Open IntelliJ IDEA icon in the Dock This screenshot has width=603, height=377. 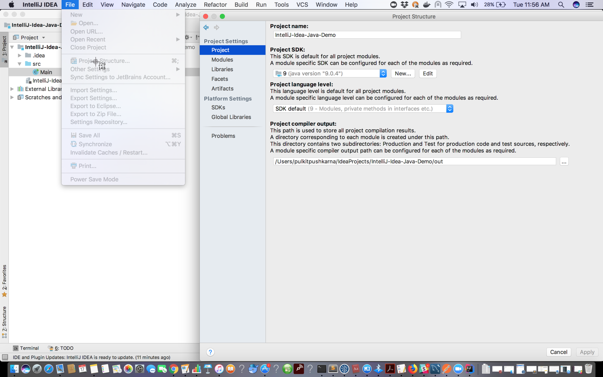[470, 369]
